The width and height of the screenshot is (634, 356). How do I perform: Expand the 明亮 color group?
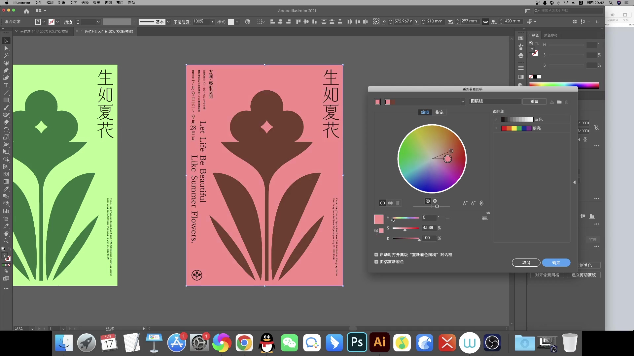[x=496, y=128]
